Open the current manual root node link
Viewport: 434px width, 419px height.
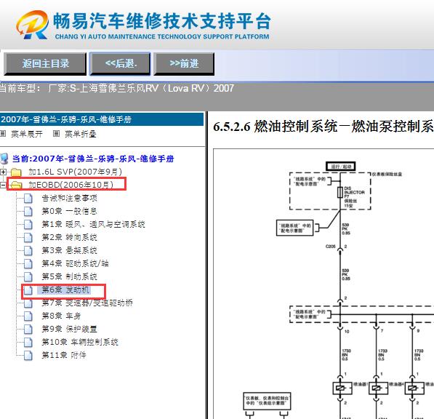point(93,159)
